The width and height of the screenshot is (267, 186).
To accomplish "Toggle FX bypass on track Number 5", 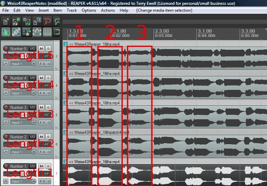I will (49, 64).
